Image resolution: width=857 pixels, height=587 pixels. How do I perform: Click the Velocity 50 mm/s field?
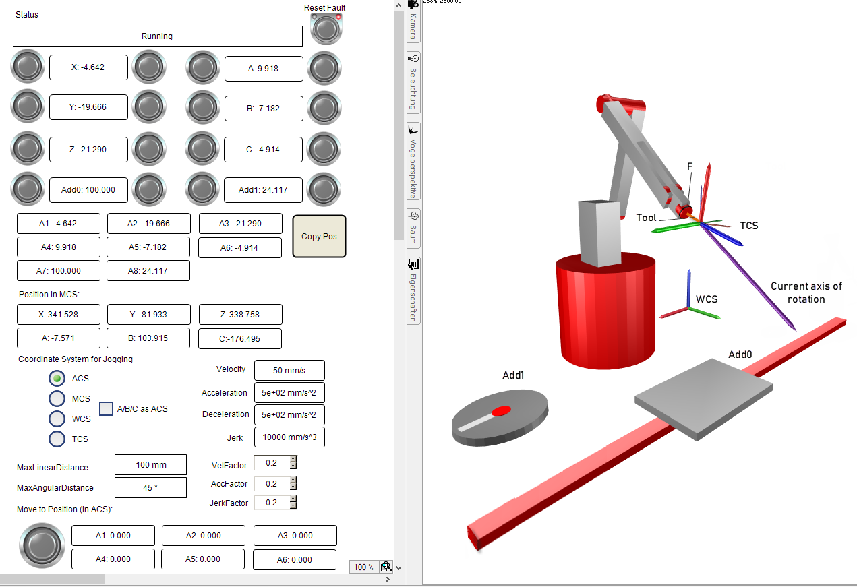tap(289, 370)
